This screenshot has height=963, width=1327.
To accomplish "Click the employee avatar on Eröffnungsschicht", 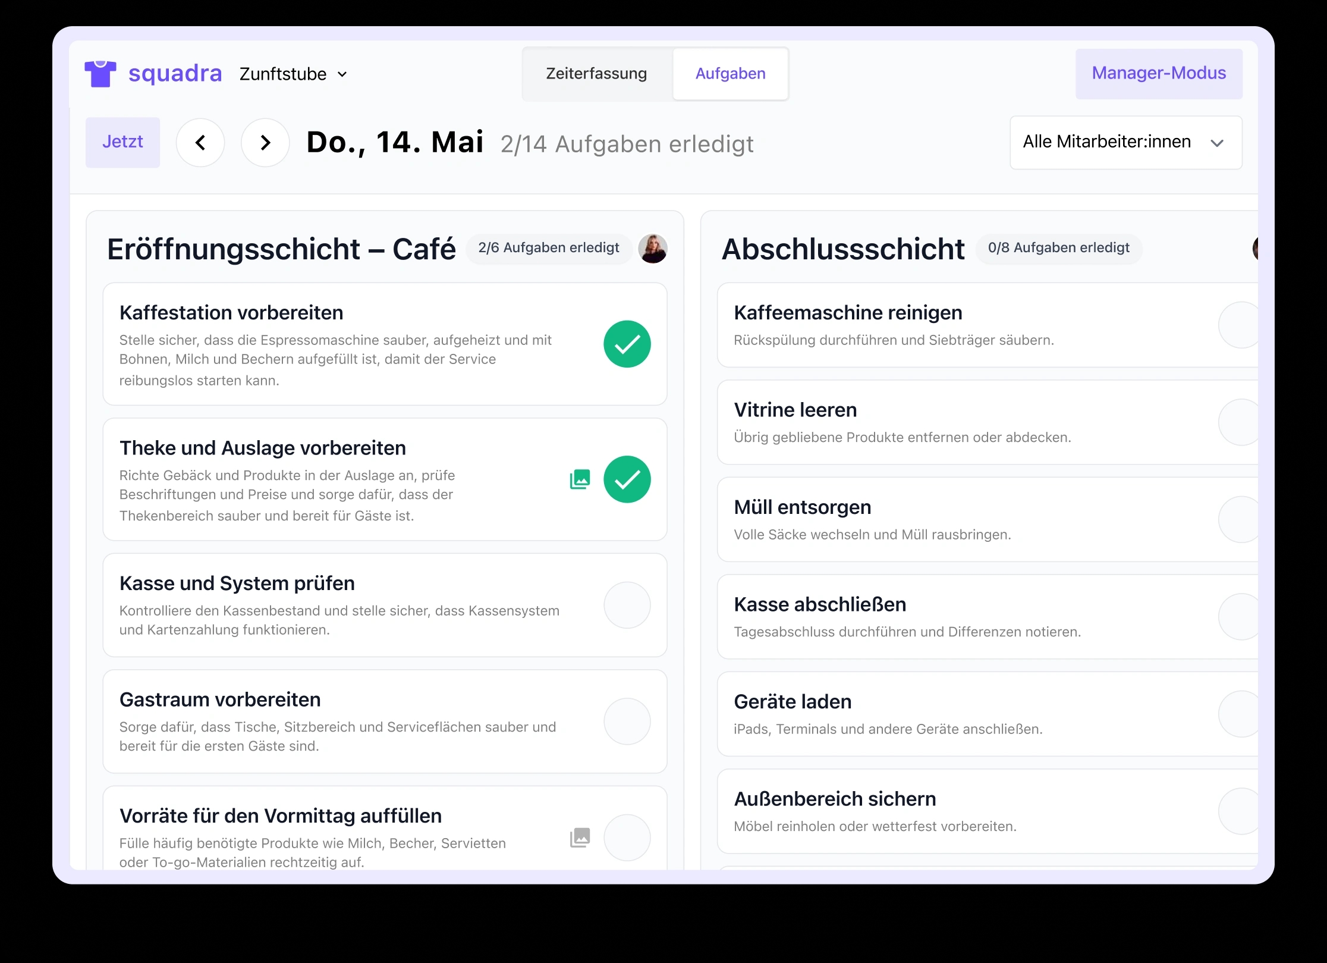I will [653, 249].
